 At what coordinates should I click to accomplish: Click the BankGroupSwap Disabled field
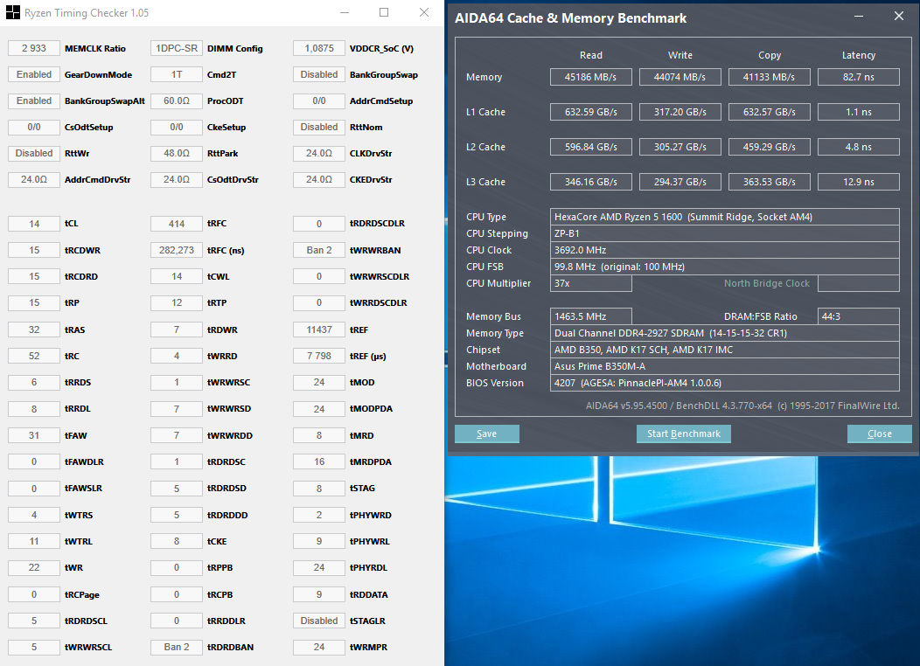coord(319,74)
